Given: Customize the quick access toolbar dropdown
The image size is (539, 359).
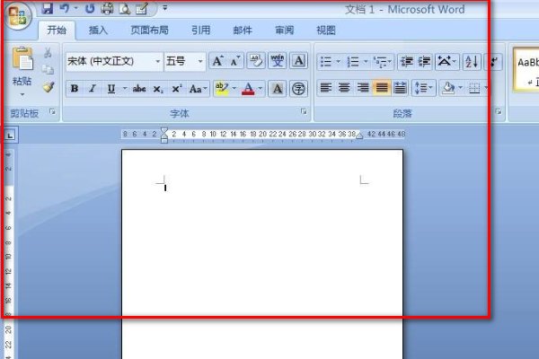Looking at the screenshot, I should (165, 7).
